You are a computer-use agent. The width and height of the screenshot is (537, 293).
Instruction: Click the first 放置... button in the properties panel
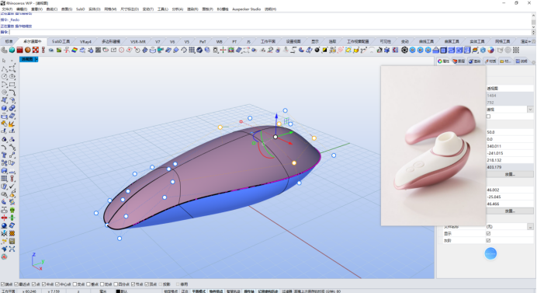(x=510, y=174)
